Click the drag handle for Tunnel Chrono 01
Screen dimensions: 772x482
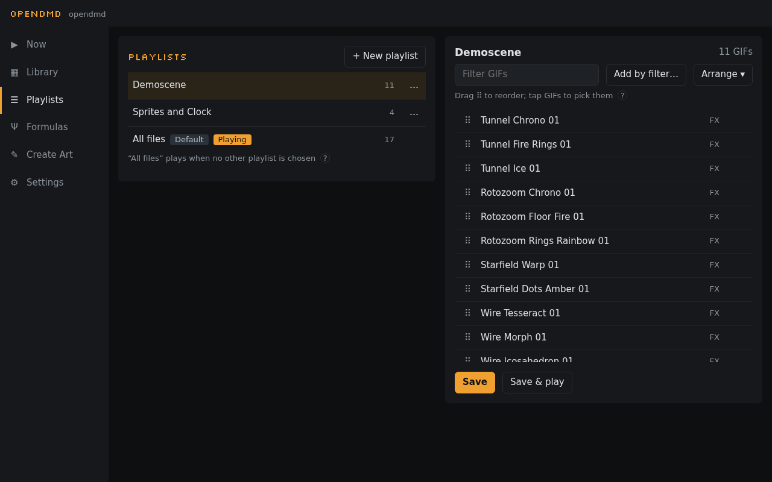pos(467,120)
